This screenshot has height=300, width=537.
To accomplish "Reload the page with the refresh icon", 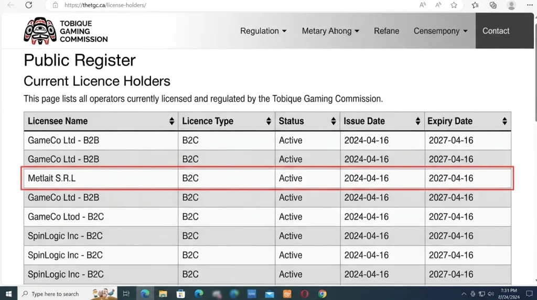I will click(x=29, y=5).
